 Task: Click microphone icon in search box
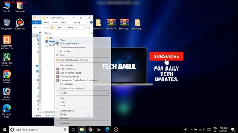pos(65,130)
